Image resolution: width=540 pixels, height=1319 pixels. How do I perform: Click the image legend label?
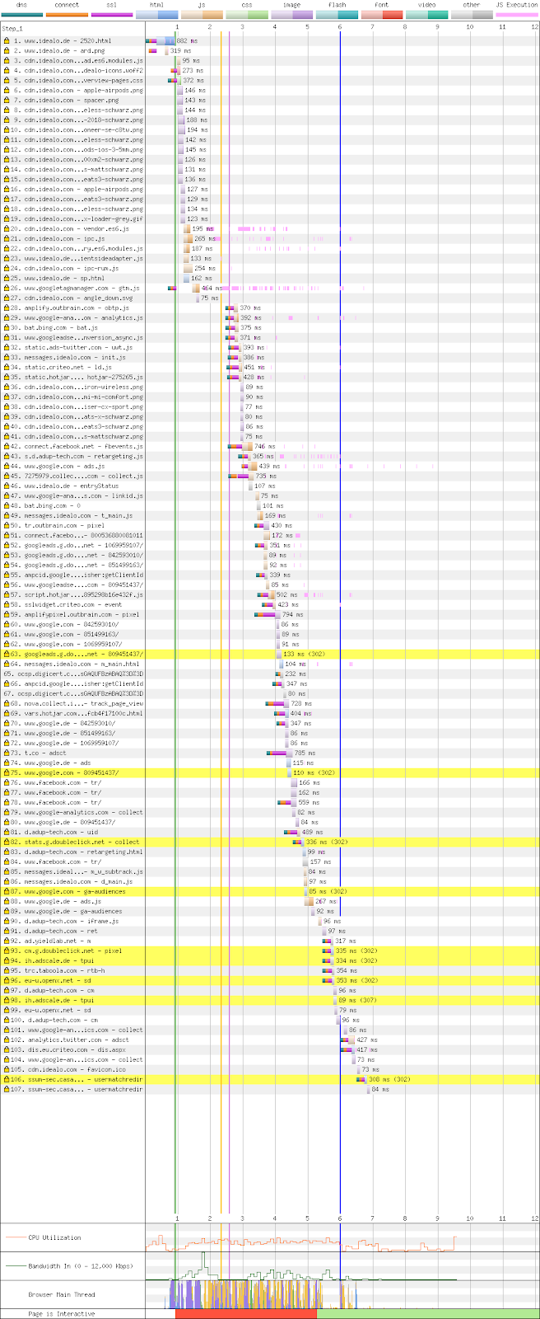coord(291,5)
